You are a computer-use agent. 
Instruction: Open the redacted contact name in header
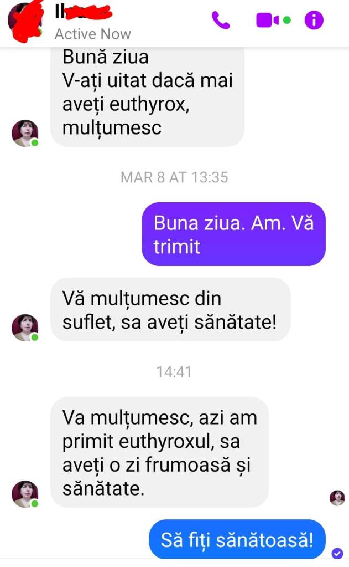tap(84, 12)
